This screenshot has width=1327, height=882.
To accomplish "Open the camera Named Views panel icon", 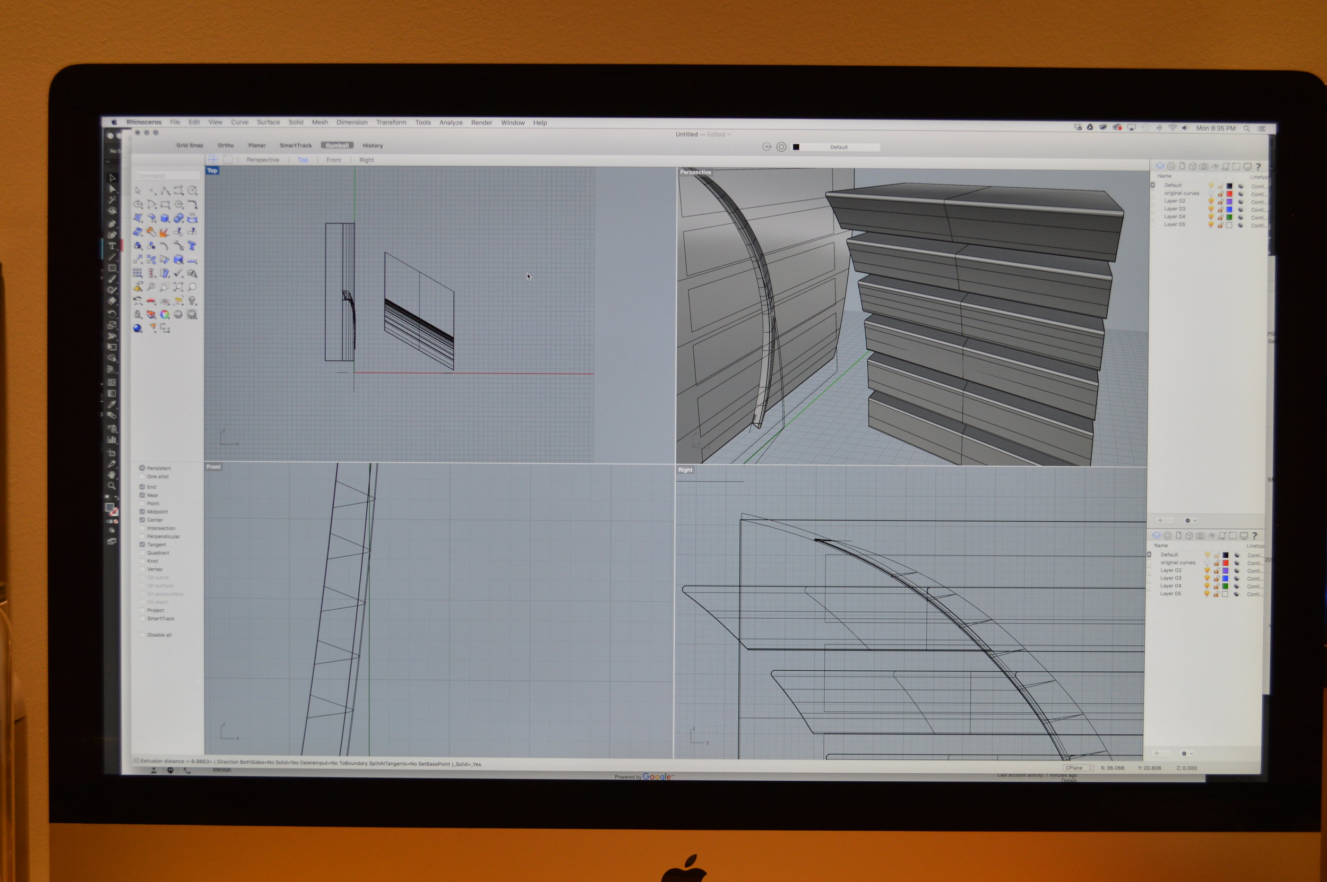I will click(1203, 167).
